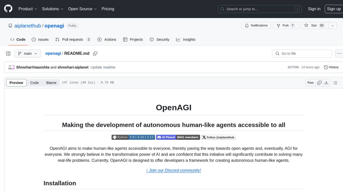Switch to the Issues tab

tap(40, 39)
